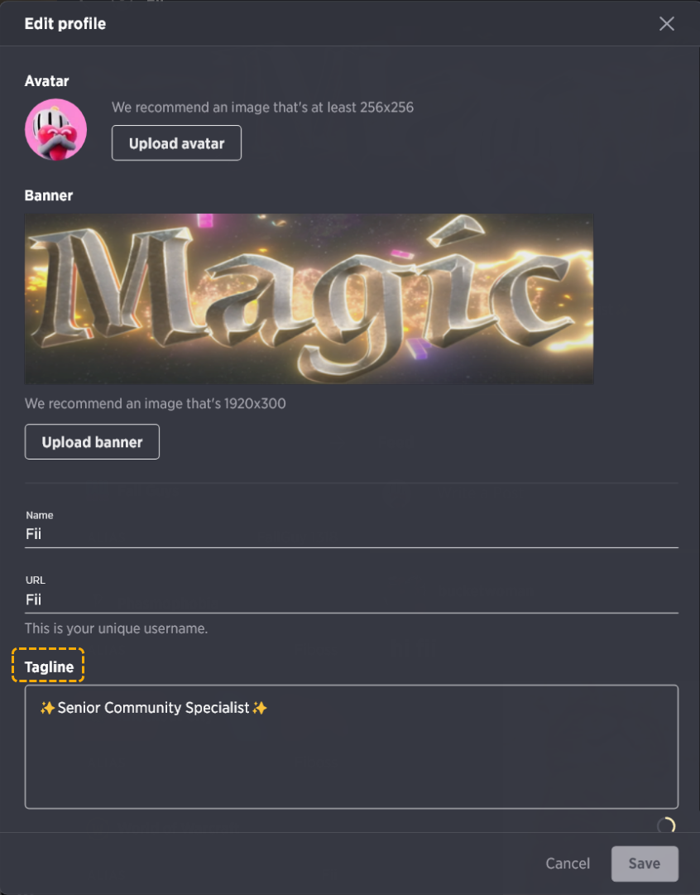Click the 1920x300 banner recommendation text

pyautogui.click(x=156, y=403)
